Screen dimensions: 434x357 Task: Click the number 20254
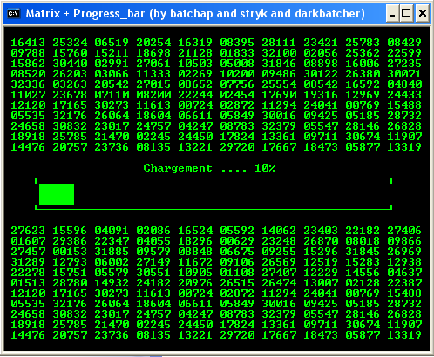[x=153, y=43]
